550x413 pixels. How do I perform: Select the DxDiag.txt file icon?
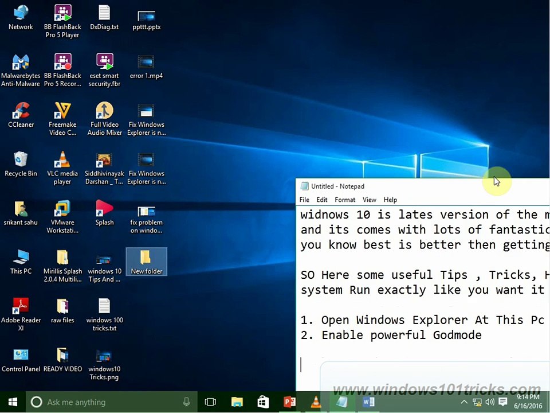pyautogui.click(x=104, y=18)
